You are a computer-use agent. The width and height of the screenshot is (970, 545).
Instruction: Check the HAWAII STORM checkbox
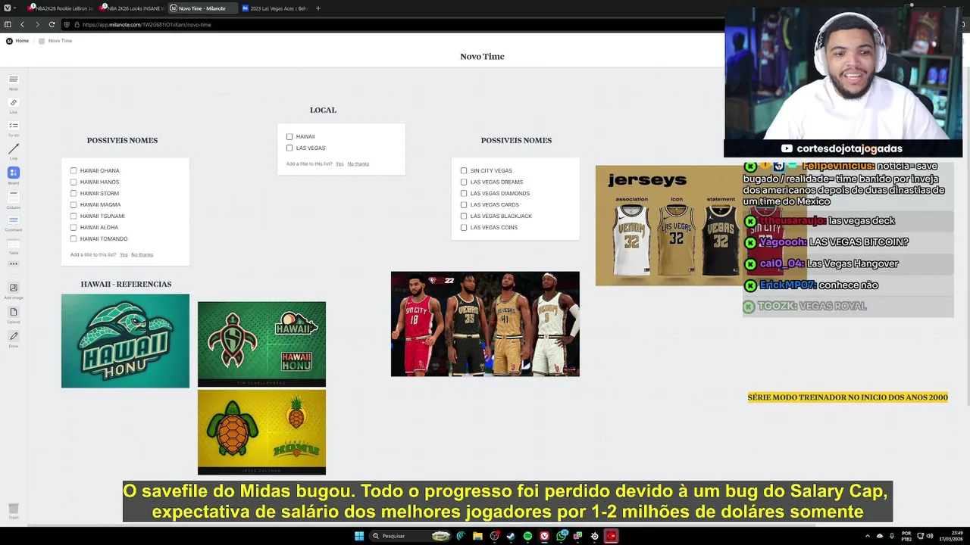74,194
